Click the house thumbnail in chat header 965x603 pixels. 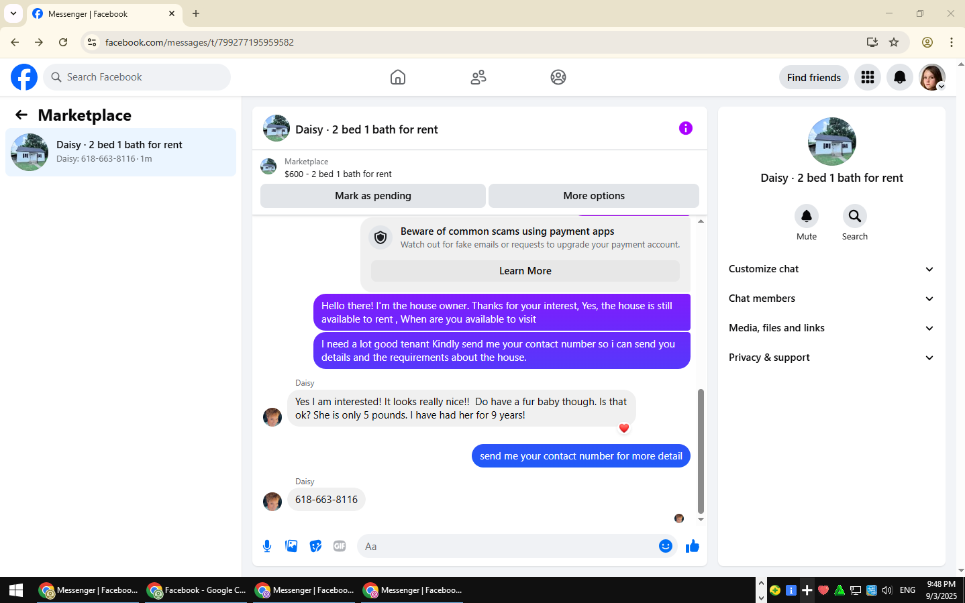(276, 128)
